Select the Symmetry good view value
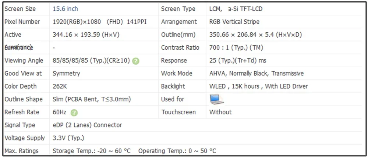 click(66, 73)
